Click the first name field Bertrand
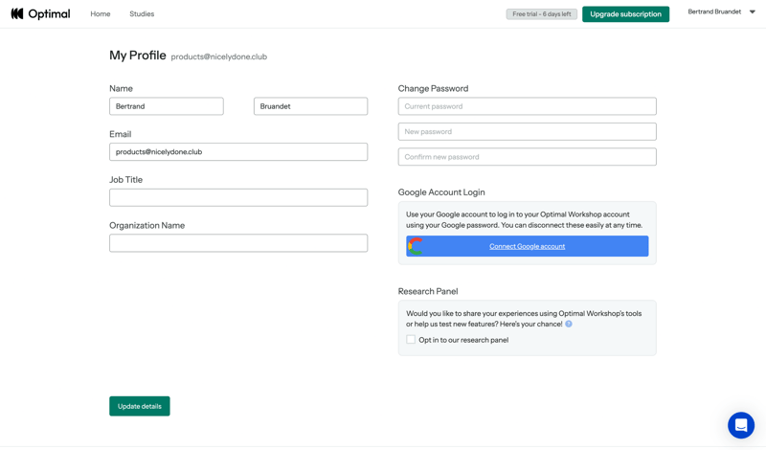 coord(167,106)
